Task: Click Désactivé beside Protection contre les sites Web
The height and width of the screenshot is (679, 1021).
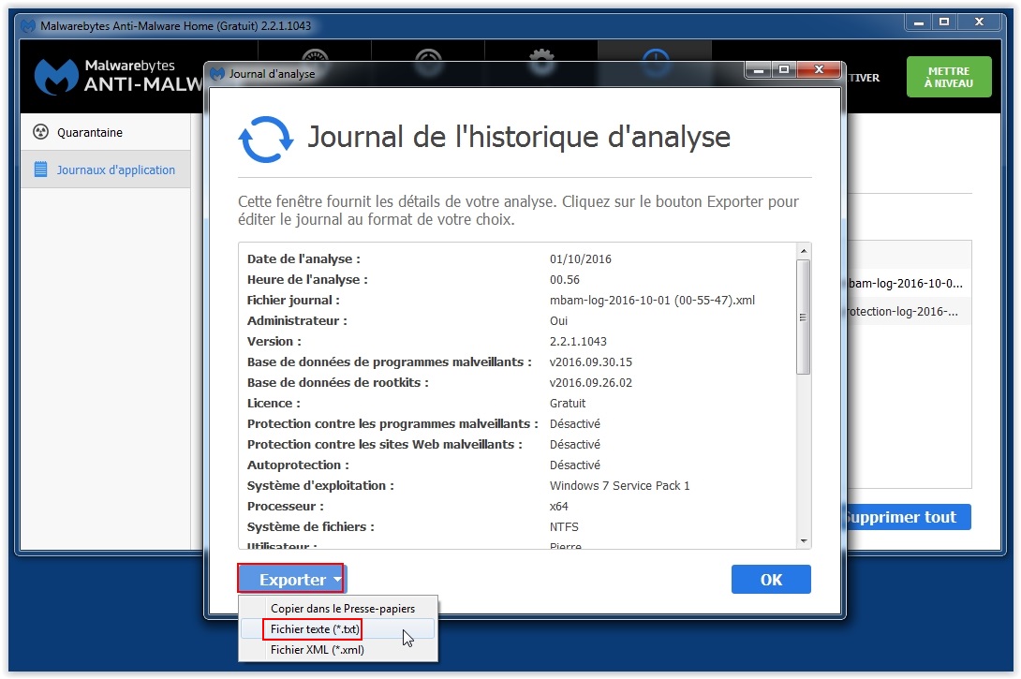Action: tap(575, 444)
